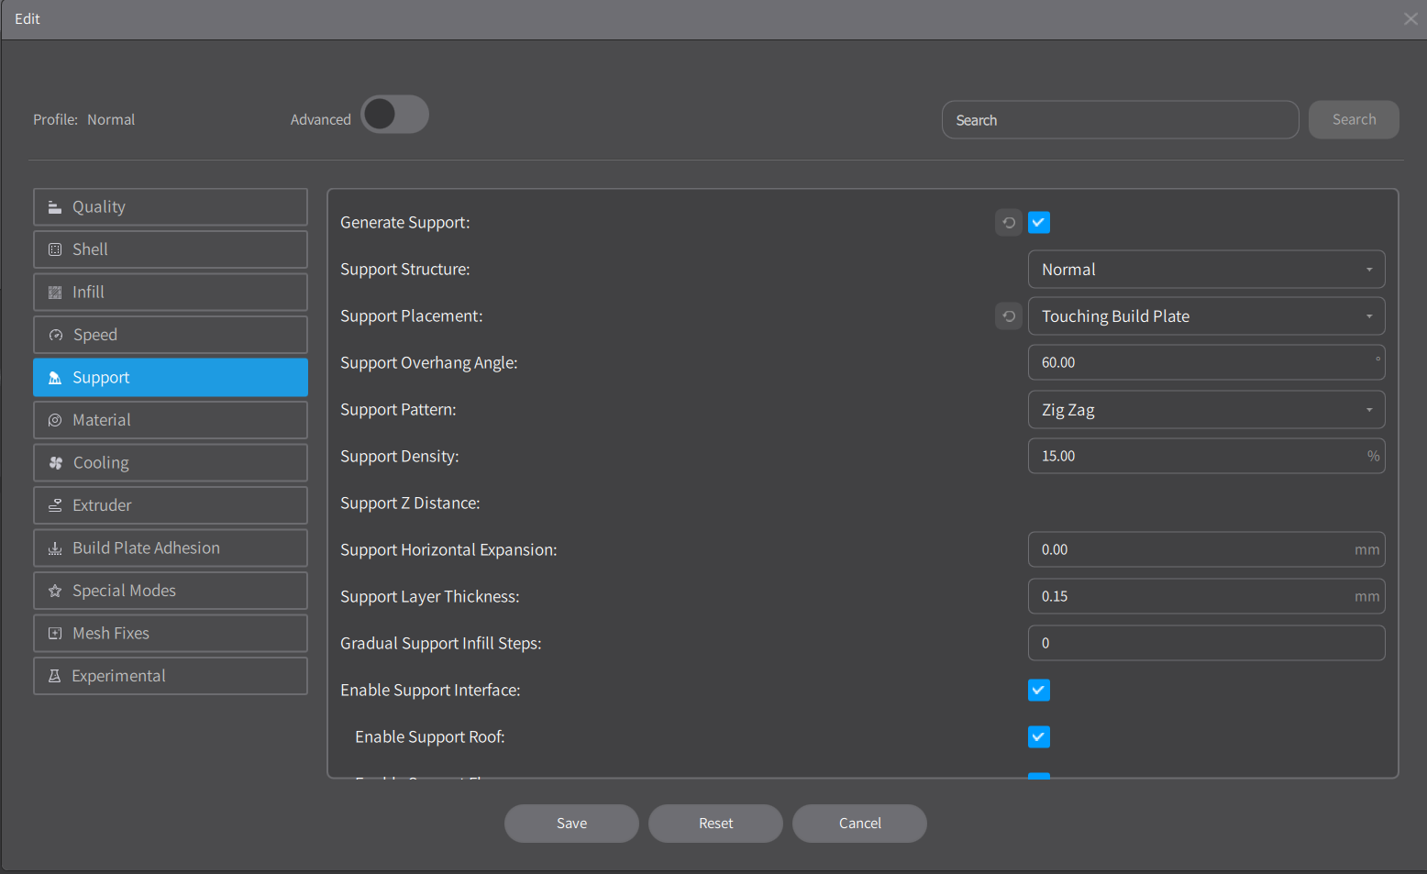Click the Quality layers icon in sidebar

[55, 207]
